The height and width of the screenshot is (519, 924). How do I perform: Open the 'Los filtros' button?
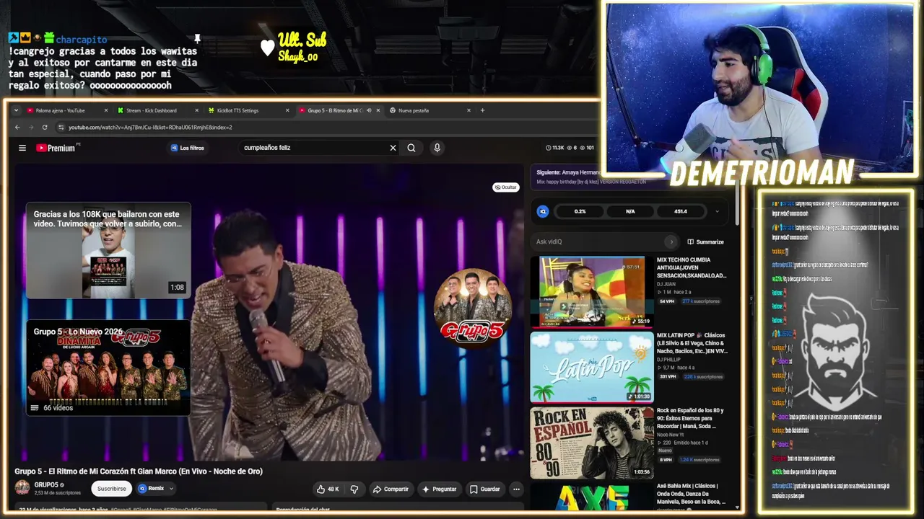(x=188, y=148)
